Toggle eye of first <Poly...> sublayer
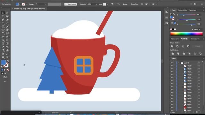The width and height of the screenshot is (205, 115). click(172, 72)
